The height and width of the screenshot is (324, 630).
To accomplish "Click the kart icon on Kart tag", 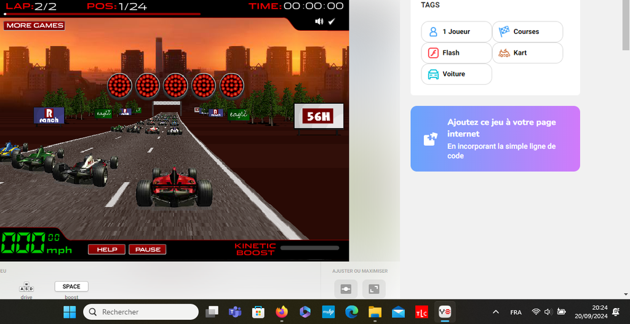I will pos(504,53).
